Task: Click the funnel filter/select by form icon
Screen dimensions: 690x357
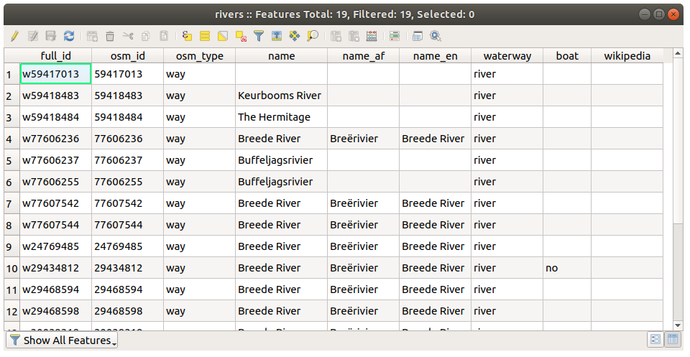Action: pos(259,36)
